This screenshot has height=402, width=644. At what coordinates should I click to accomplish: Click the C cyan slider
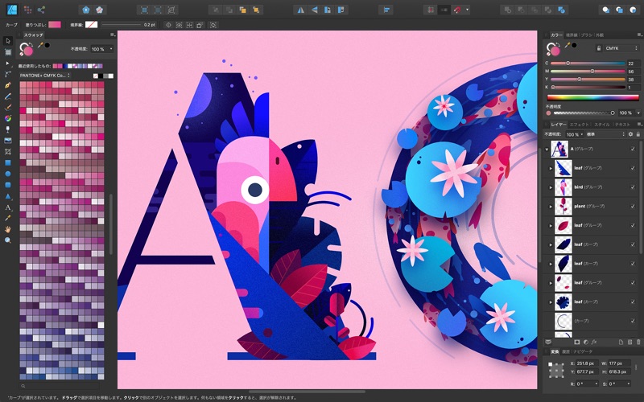(588, 64)
